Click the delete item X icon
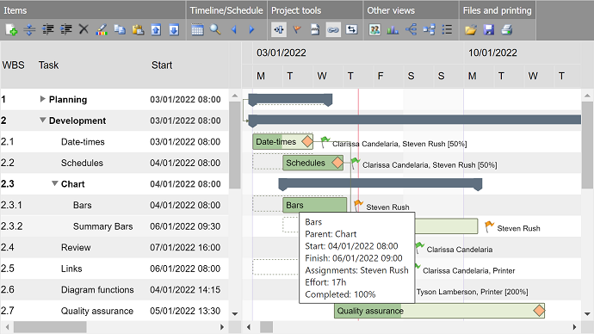Screen dimensions: 594x334 84,29
